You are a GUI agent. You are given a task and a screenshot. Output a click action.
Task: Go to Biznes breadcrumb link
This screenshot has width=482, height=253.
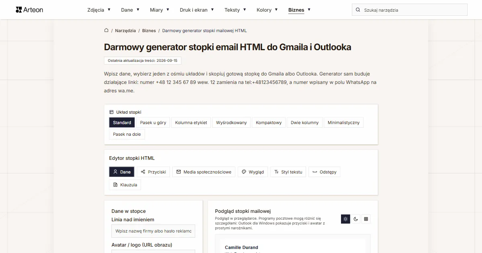coord(149,31)
